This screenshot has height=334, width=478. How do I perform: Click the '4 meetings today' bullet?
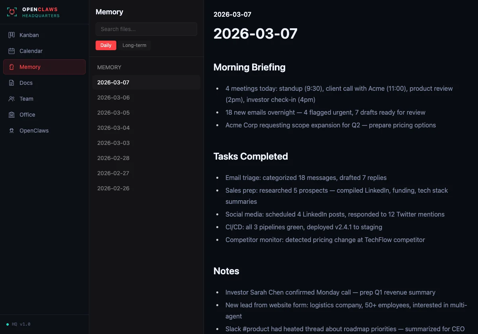point(339,94)
